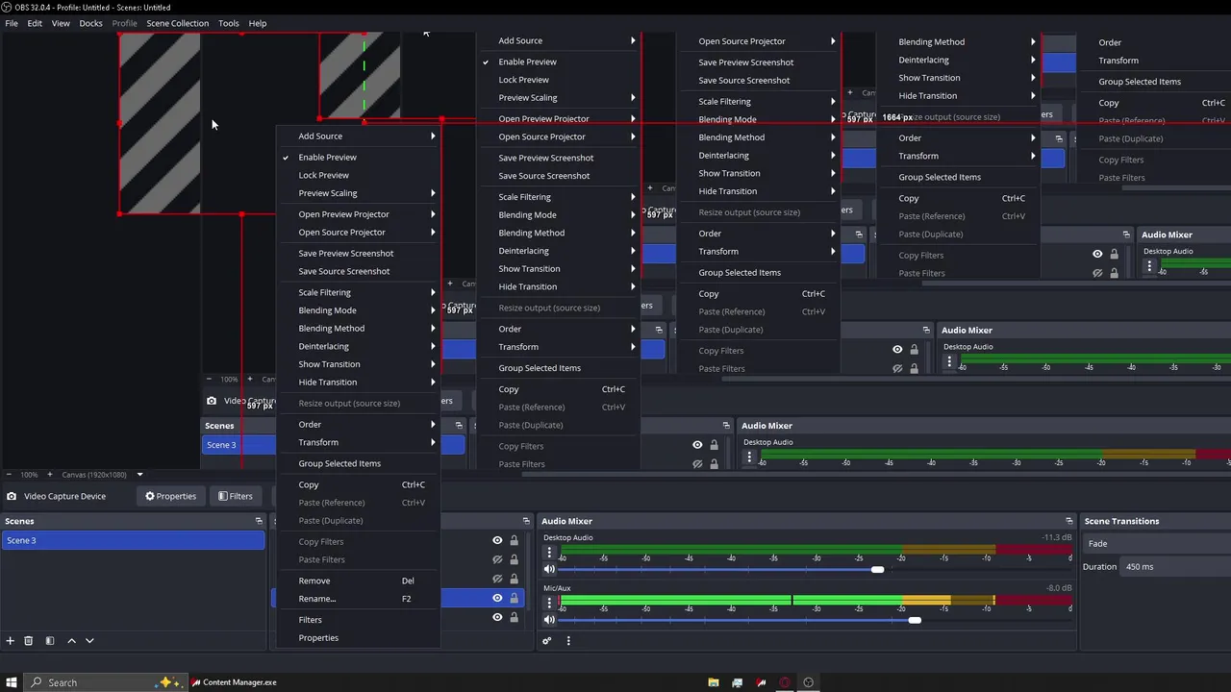The width and height of the screenshot is (1231, 692).
Task: Open File Explorer from the taskbar
Action: (714, 682)
